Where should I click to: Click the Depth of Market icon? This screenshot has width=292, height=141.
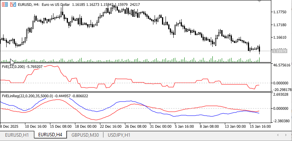[x=5, y=4]
